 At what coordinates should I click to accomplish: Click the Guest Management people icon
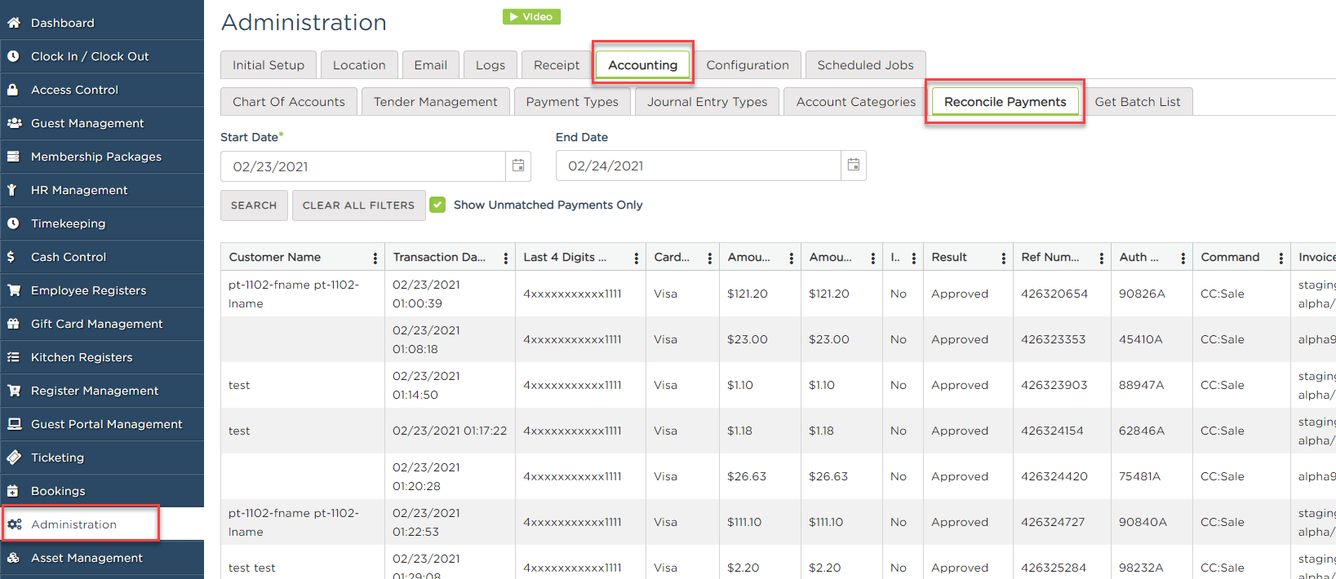[x=14, y=123]
